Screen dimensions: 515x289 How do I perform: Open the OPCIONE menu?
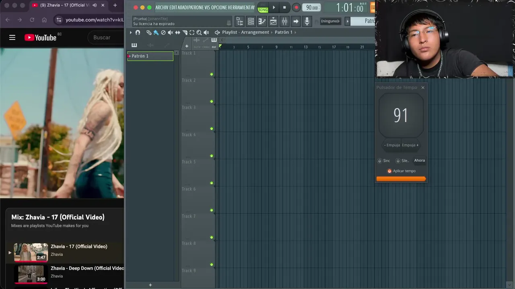point(218,8)
